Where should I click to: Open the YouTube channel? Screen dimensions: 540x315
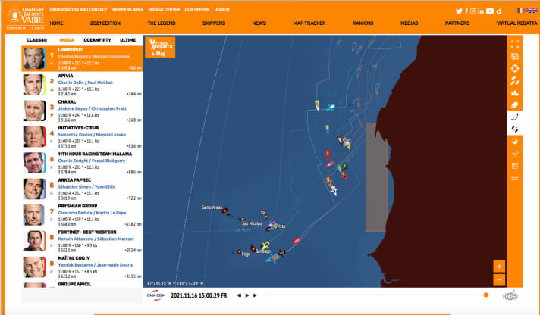click(x=490, y=11)
